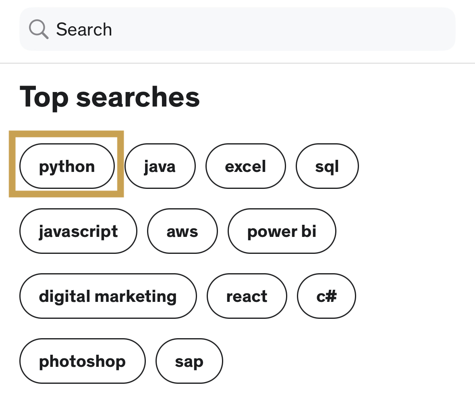Select the python top search chip
This screenshot has height=408, width=475.
[x=67, y=166]
